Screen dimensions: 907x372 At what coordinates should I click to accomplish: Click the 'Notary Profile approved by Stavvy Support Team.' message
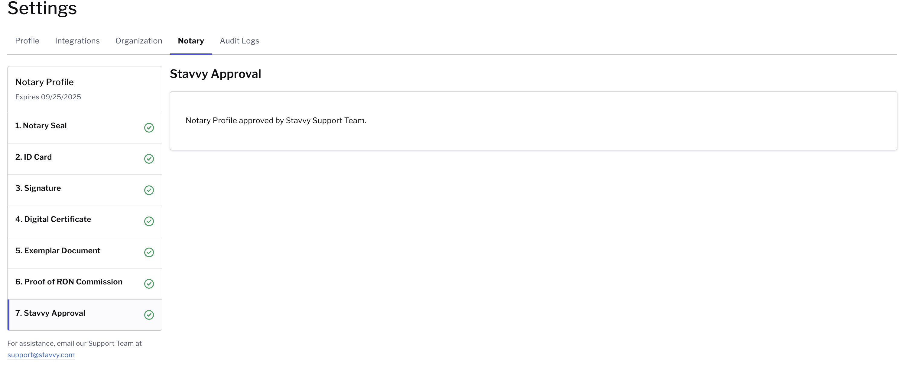click(276, 120)
